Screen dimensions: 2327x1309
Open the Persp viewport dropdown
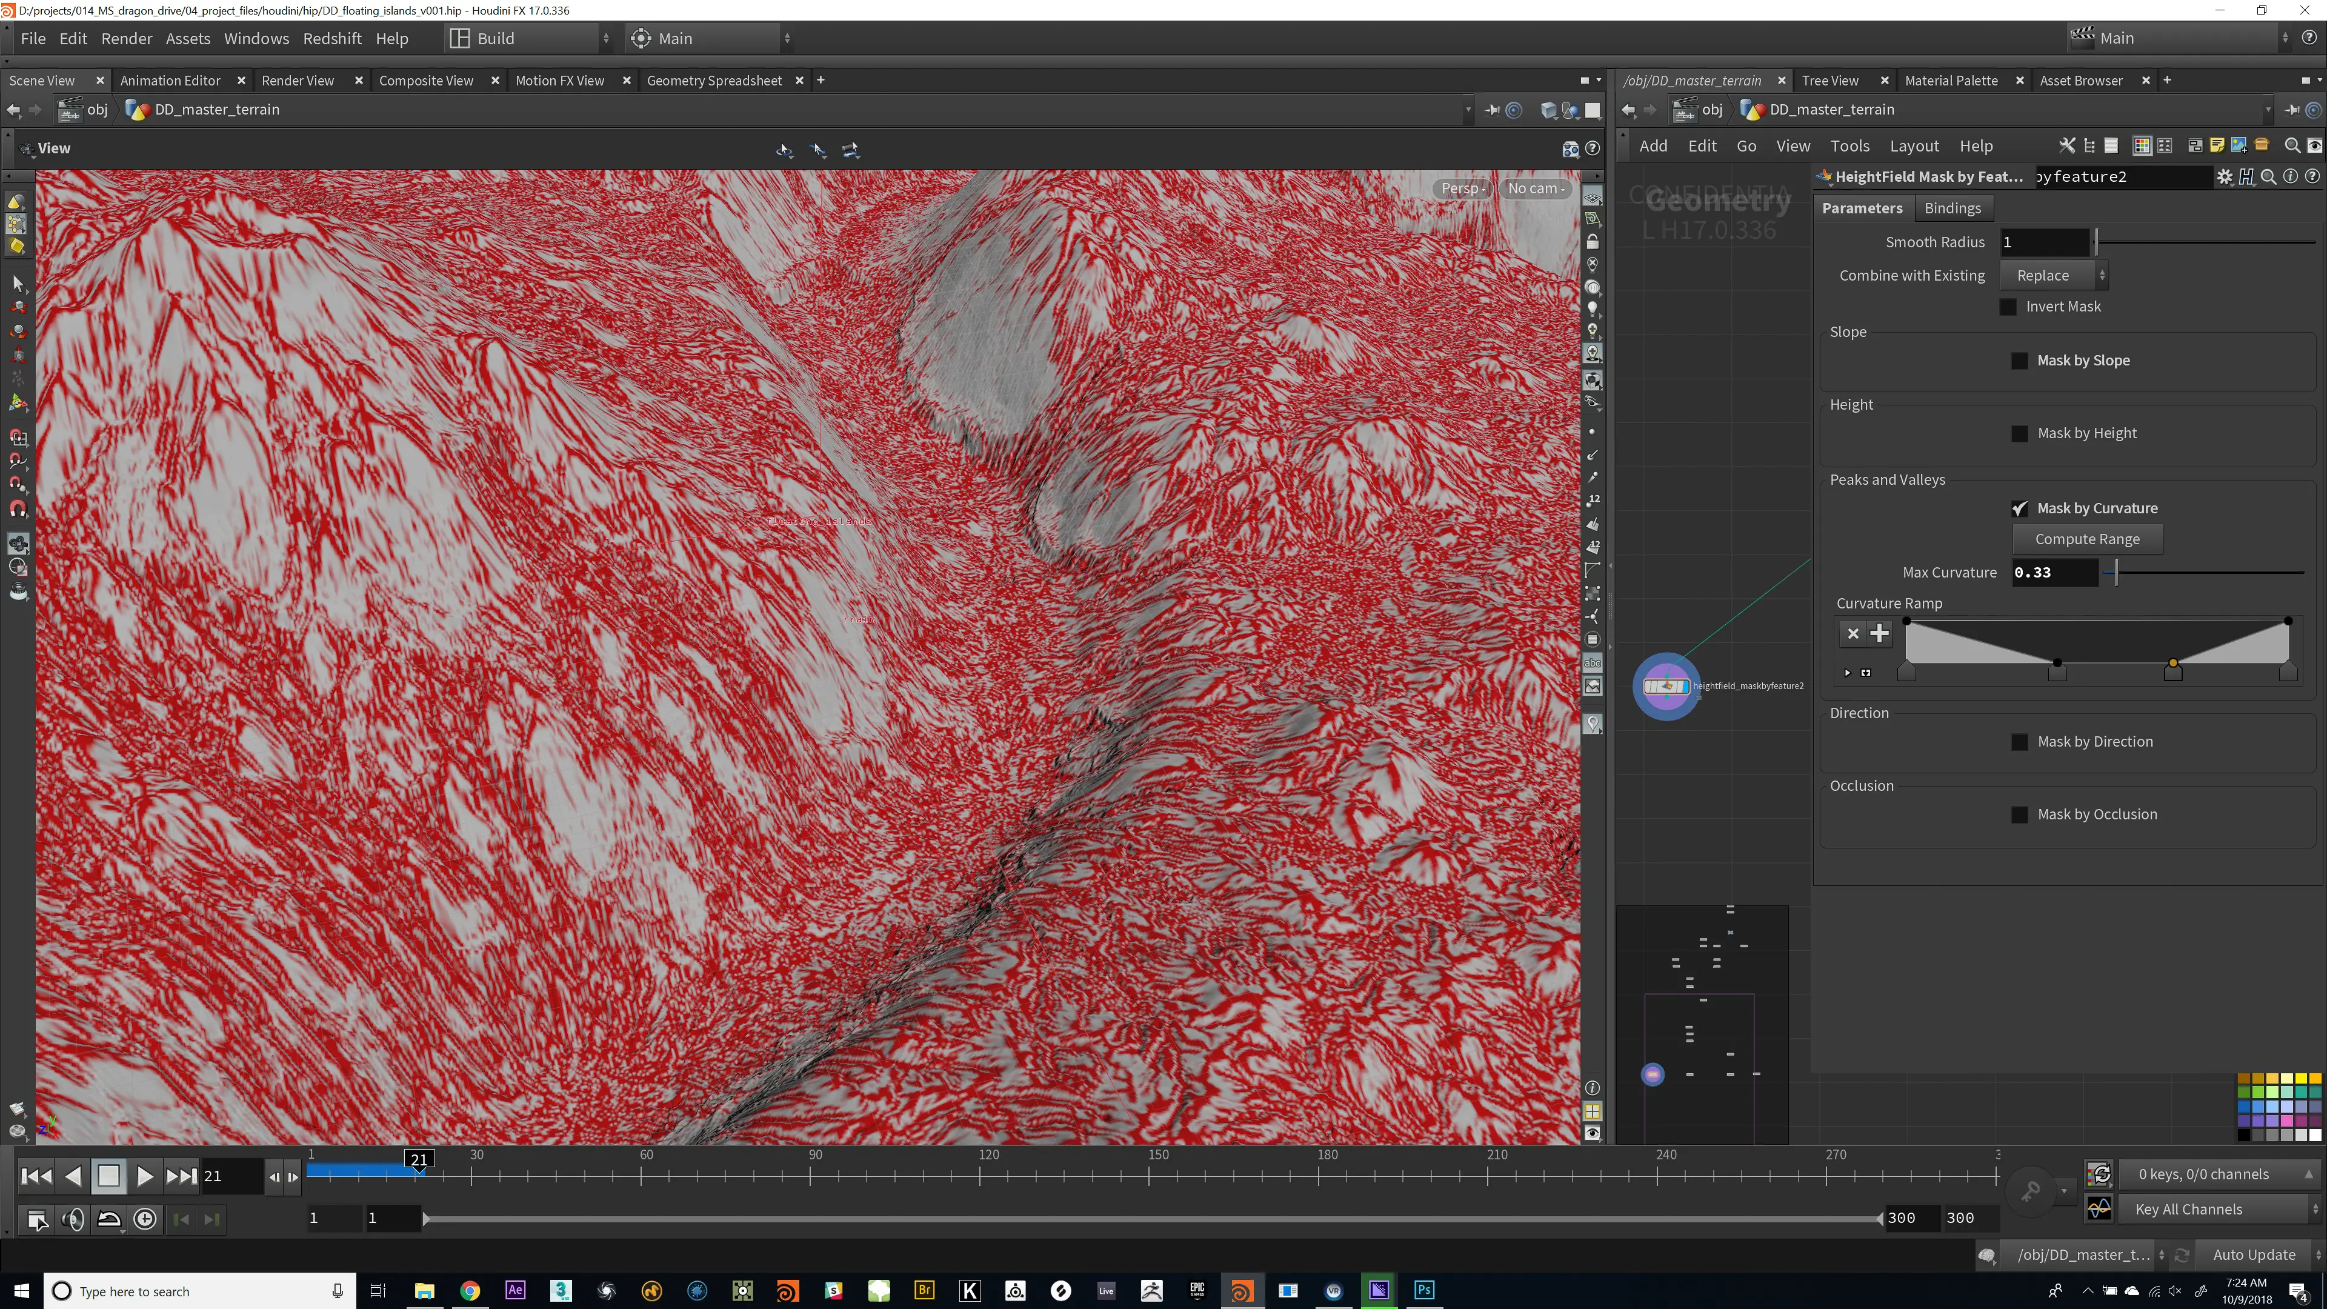1462,188
